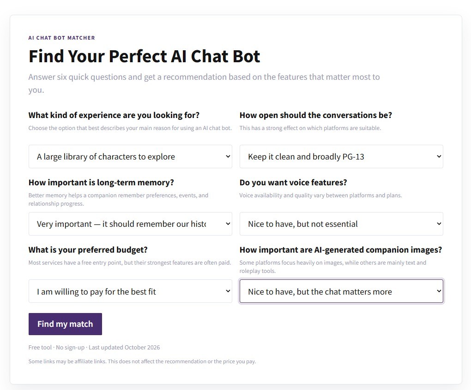Click the AI-generated companion images question label
The image size is (471, 390).
click(x=341, y=250)
